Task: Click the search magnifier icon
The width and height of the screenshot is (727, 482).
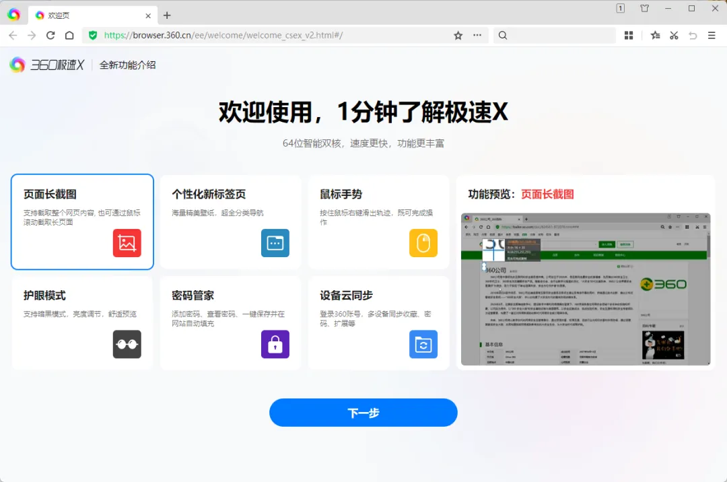Action: (x=503, y=35)
